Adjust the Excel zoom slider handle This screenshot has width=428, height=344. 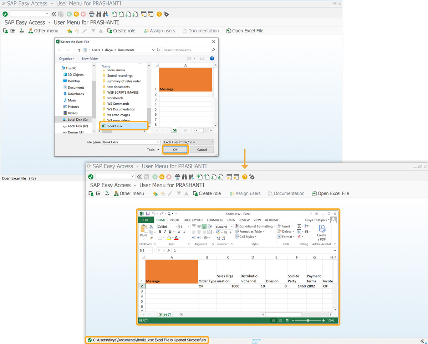coord(308,320)
